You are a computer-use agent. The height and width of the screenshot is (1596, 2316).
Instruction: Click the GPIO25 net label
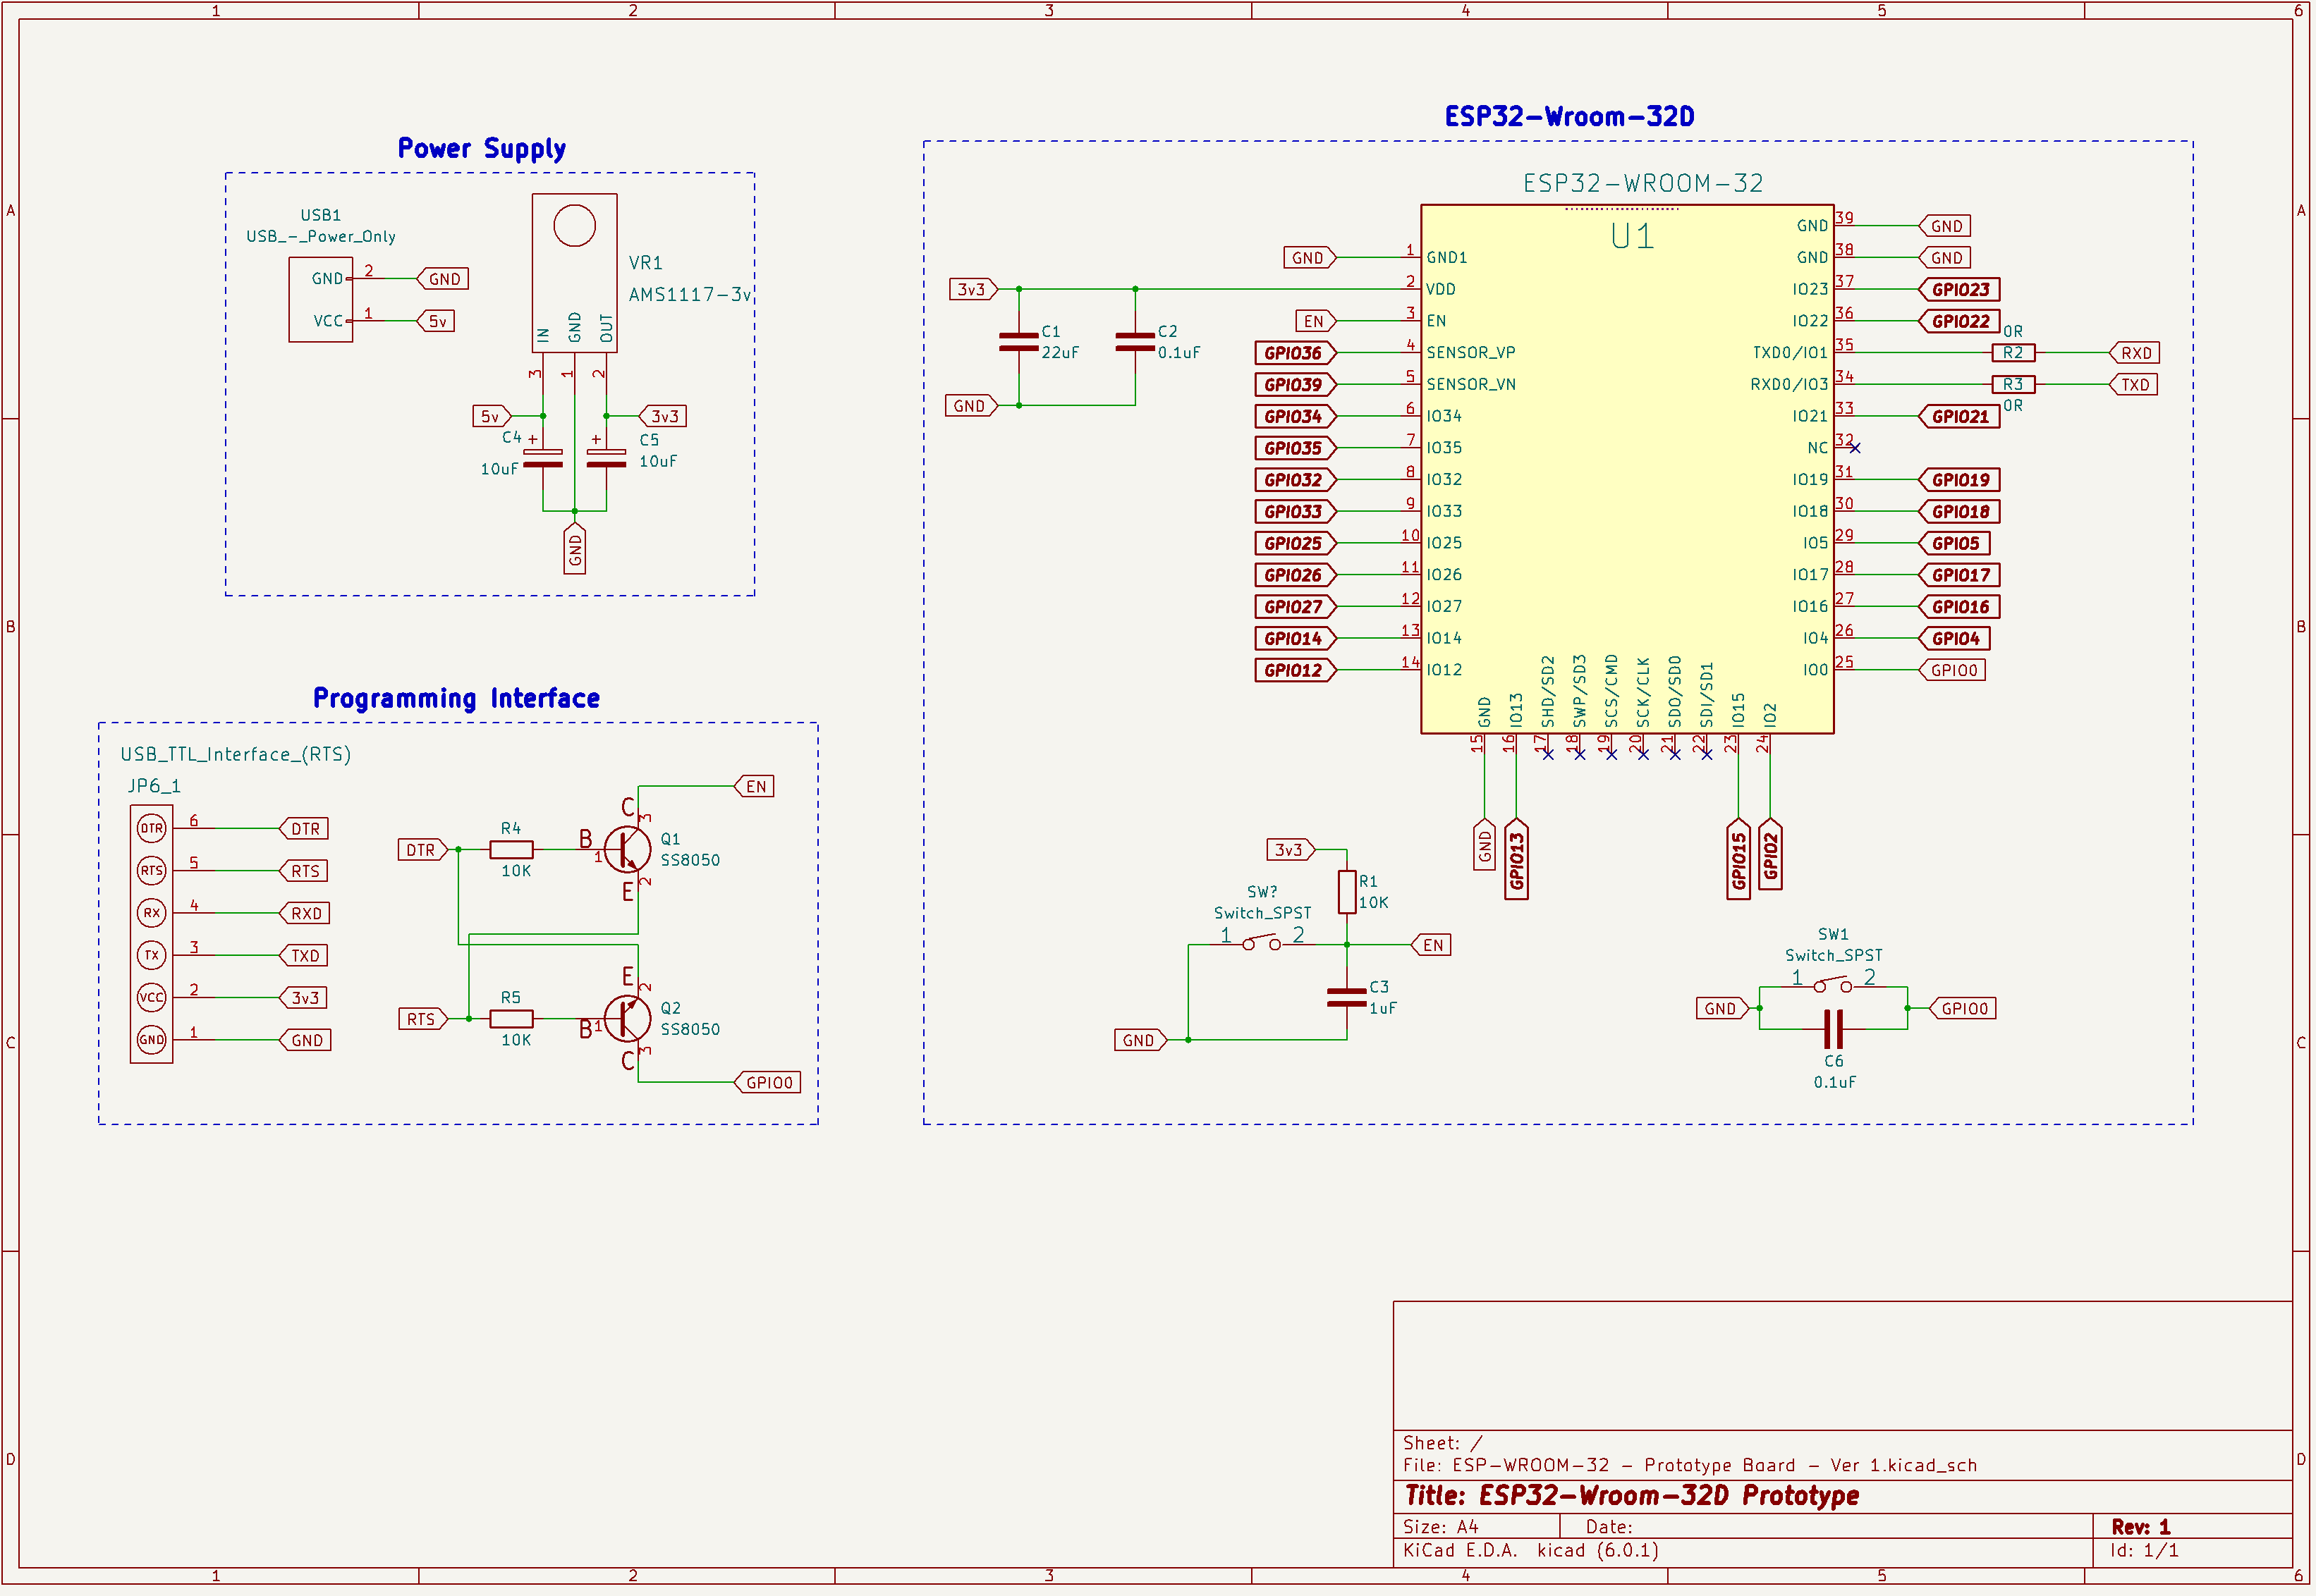pos(1296,544)
